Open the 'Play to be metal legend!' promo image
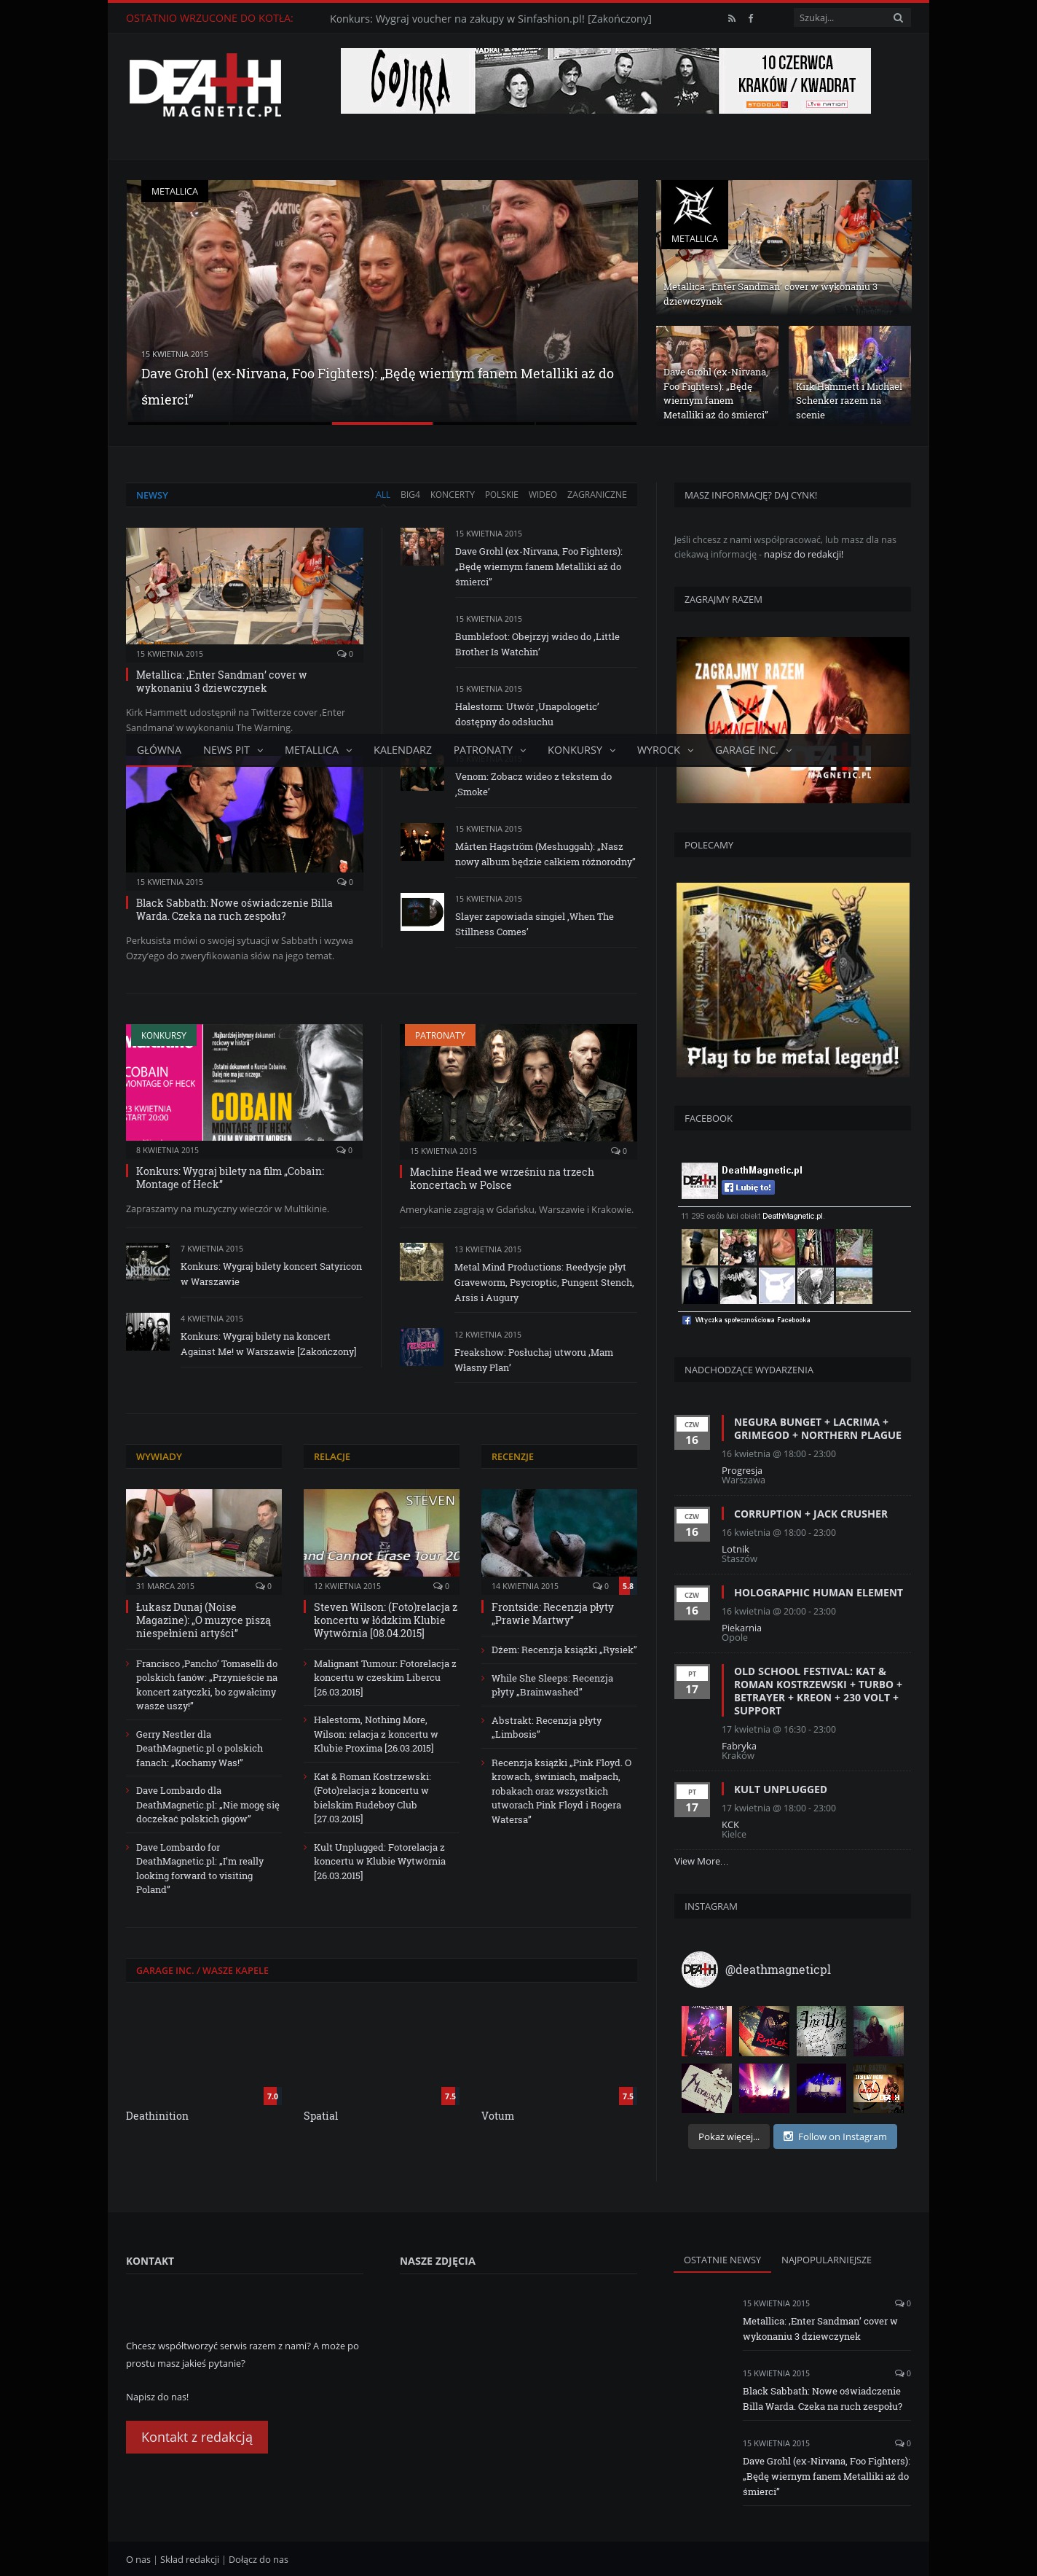The image size is (1037, 2576). 793,979
